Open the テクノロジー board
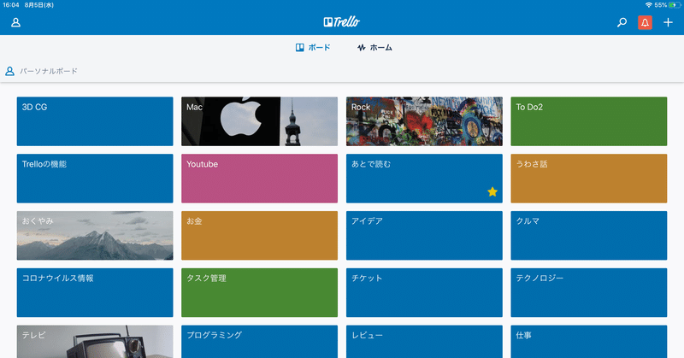This screenshot has height=358, width=684. (589, 292)
